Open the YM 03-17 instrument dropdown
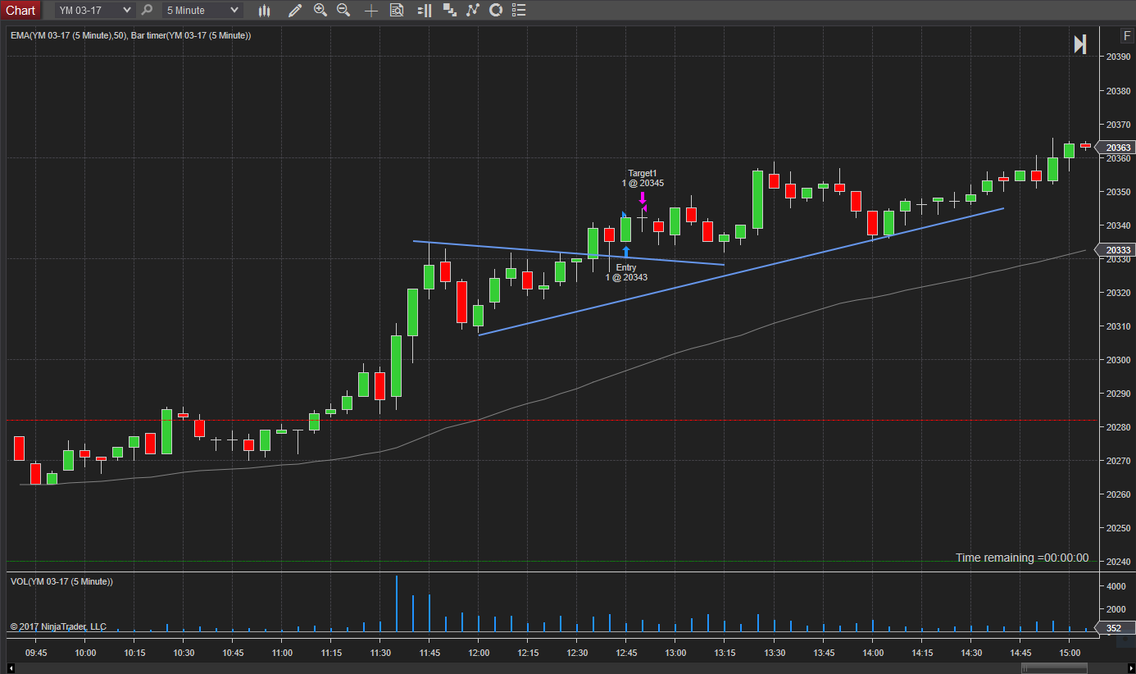The width and height of the screenshot is (1136, 674). [x=94, y=11]
